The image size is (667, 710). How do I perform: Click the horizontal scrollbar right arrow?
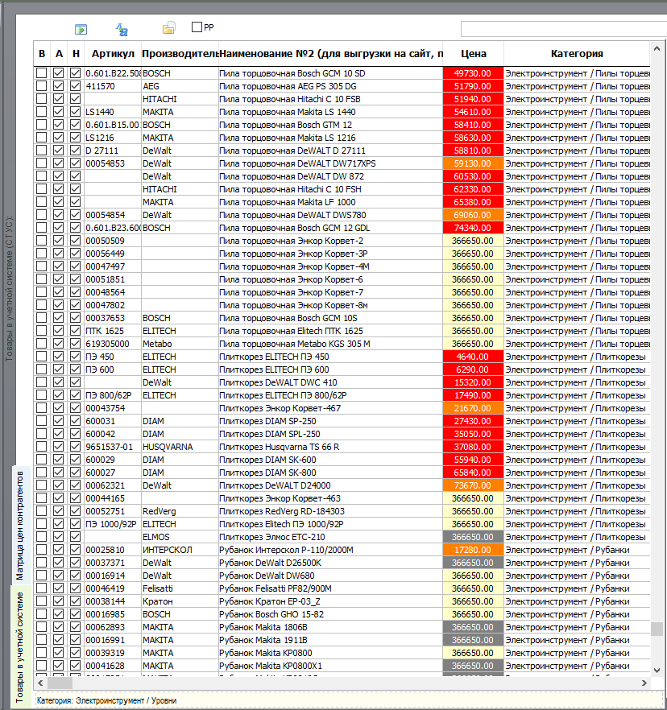point(644,683)
